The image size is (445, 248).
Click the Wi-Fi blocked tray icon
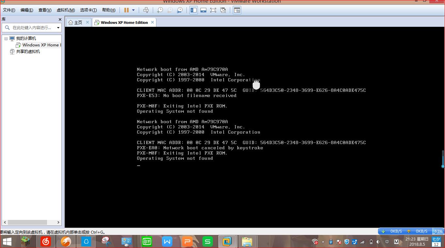[x=315, y=242]
